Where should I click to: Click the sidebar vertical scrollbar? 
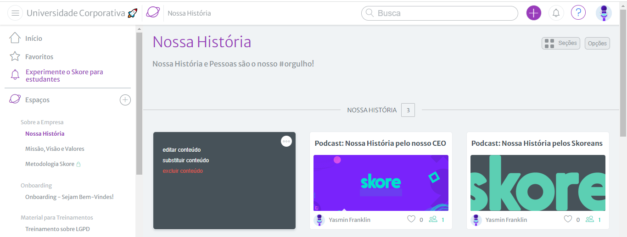(x=139, y=103)
